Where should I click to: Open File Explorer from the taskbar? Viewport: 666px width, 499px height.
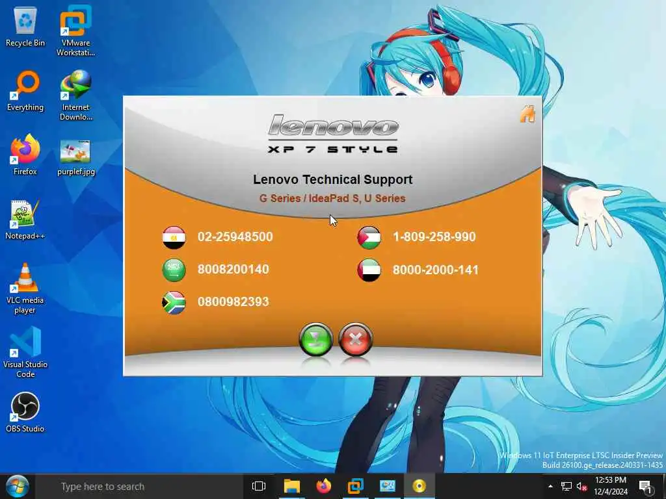[x=292, y=486]
